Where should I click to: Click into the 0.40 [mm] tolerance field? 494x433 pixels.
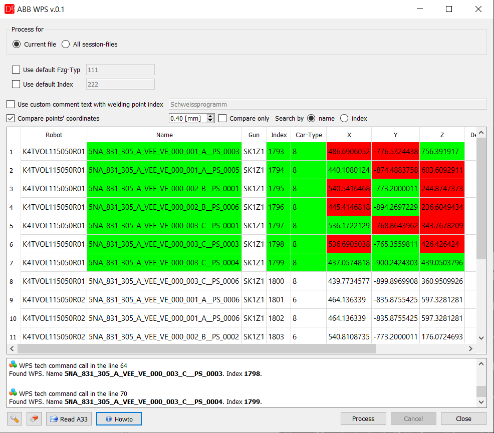point(188,118)
